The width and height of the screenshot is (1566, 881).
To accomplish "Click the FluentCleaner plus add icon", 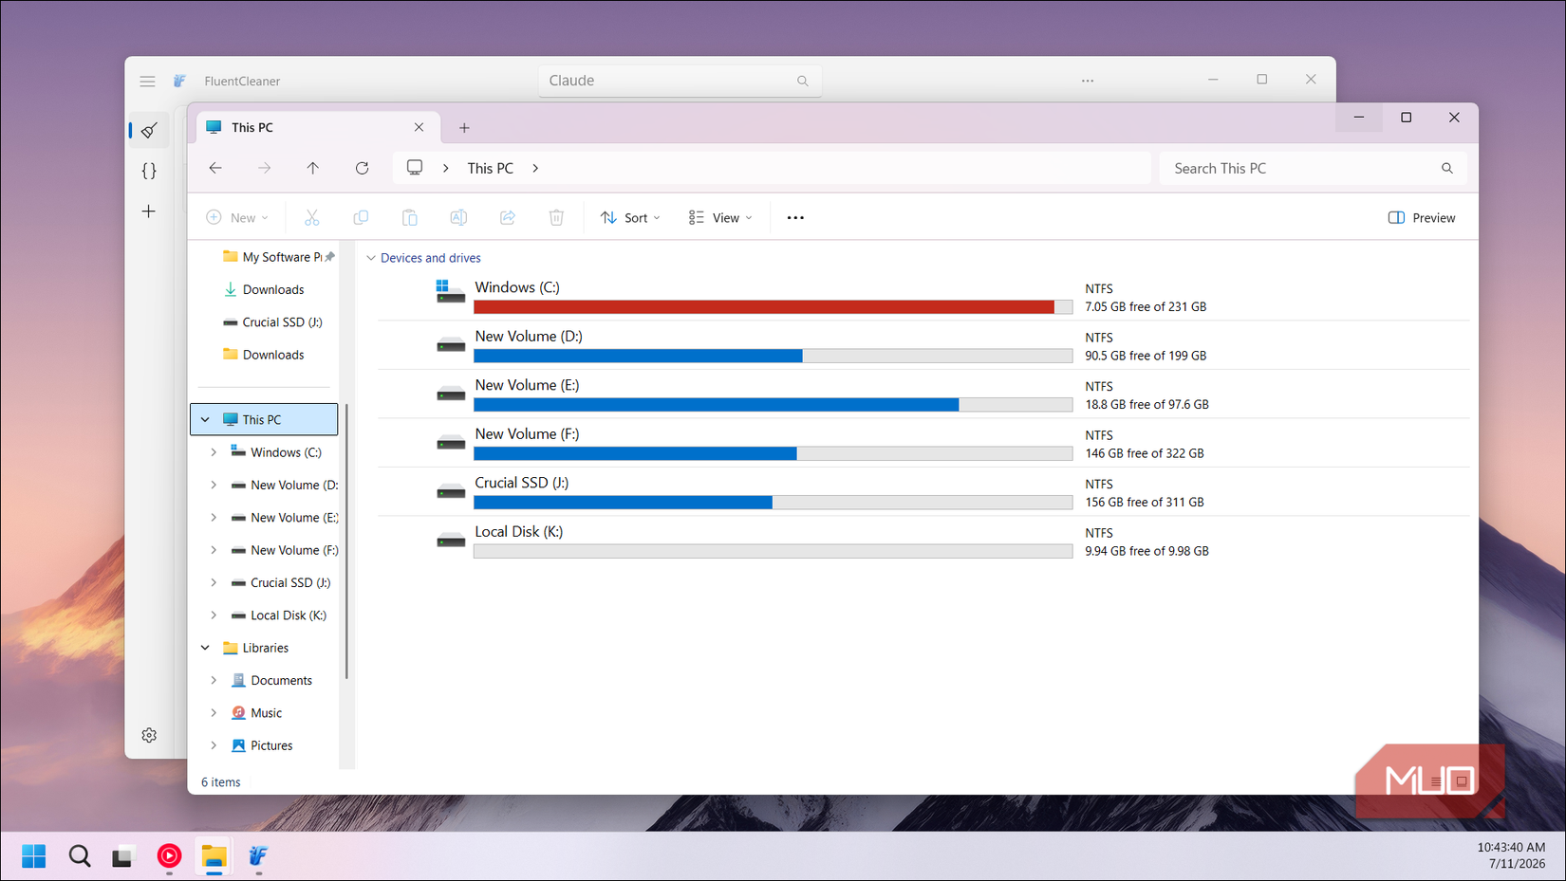I will pos(149,211).
